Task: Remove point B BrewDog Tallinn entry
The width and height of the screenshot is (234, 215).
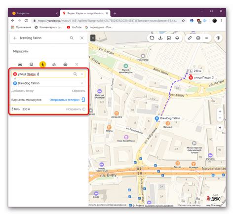Action: [x=82, y=83]
